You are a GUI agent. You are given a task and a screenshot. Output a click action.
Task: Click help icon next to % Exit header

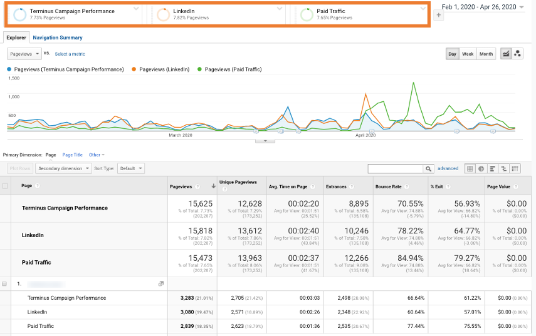pyautogui.click(x=448, y=186)
